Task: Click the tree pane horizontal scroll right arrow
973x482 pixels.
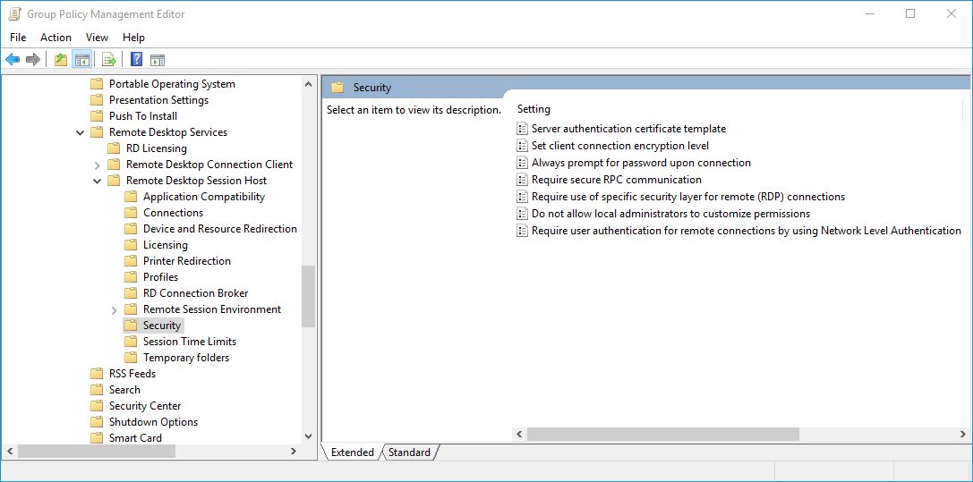Action: 294,452
